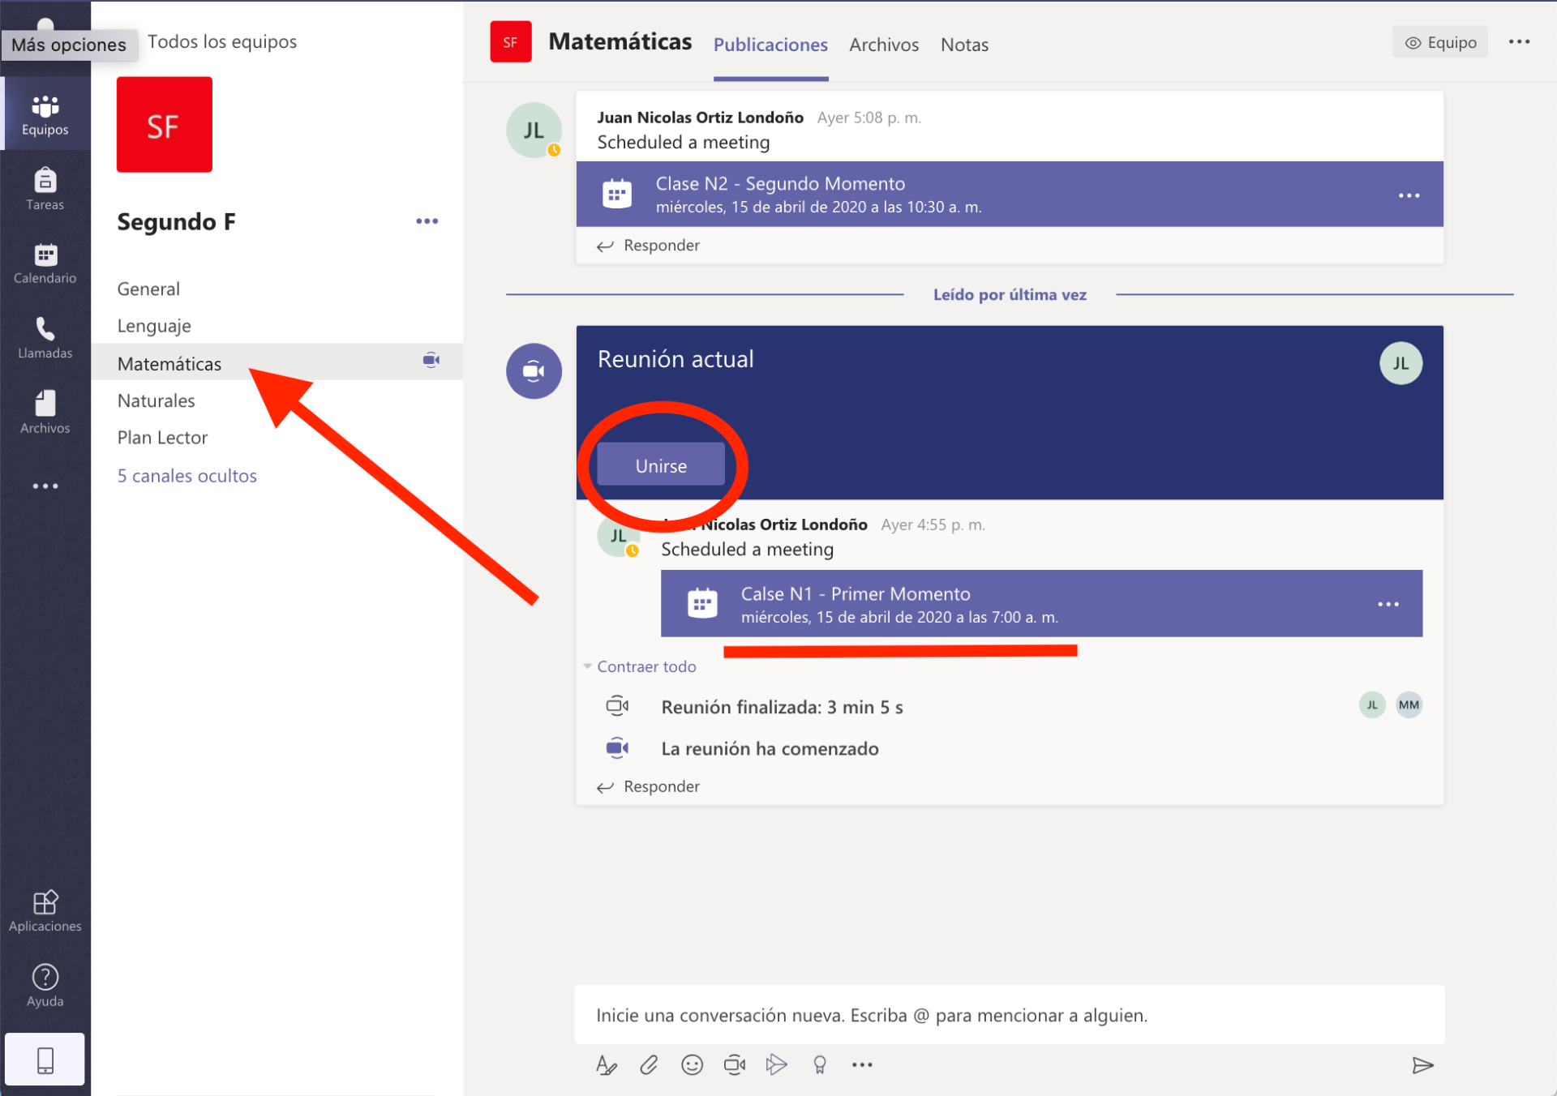Open Llamadas from the sidebar
1557x1096 pixels.
(45, 339)
